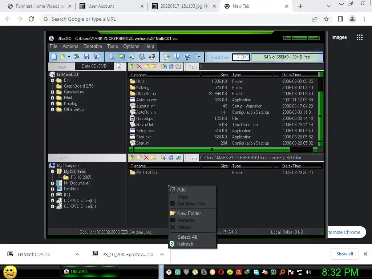Open options arrow for G1MathCD1.iso download

click(77, 254)
